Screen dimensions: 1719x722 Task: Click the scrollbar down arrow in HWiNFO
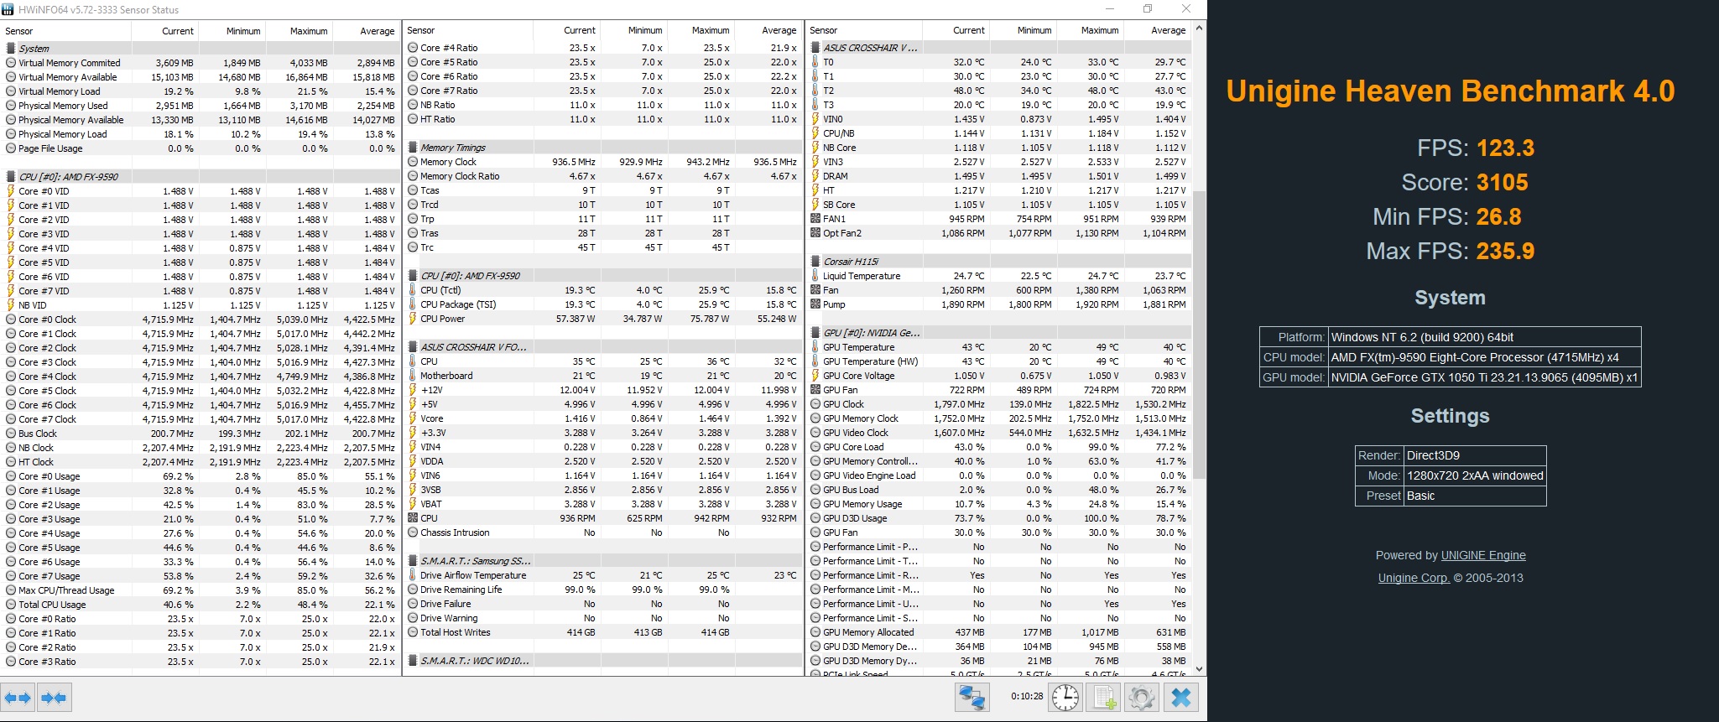pos(1199,668)
